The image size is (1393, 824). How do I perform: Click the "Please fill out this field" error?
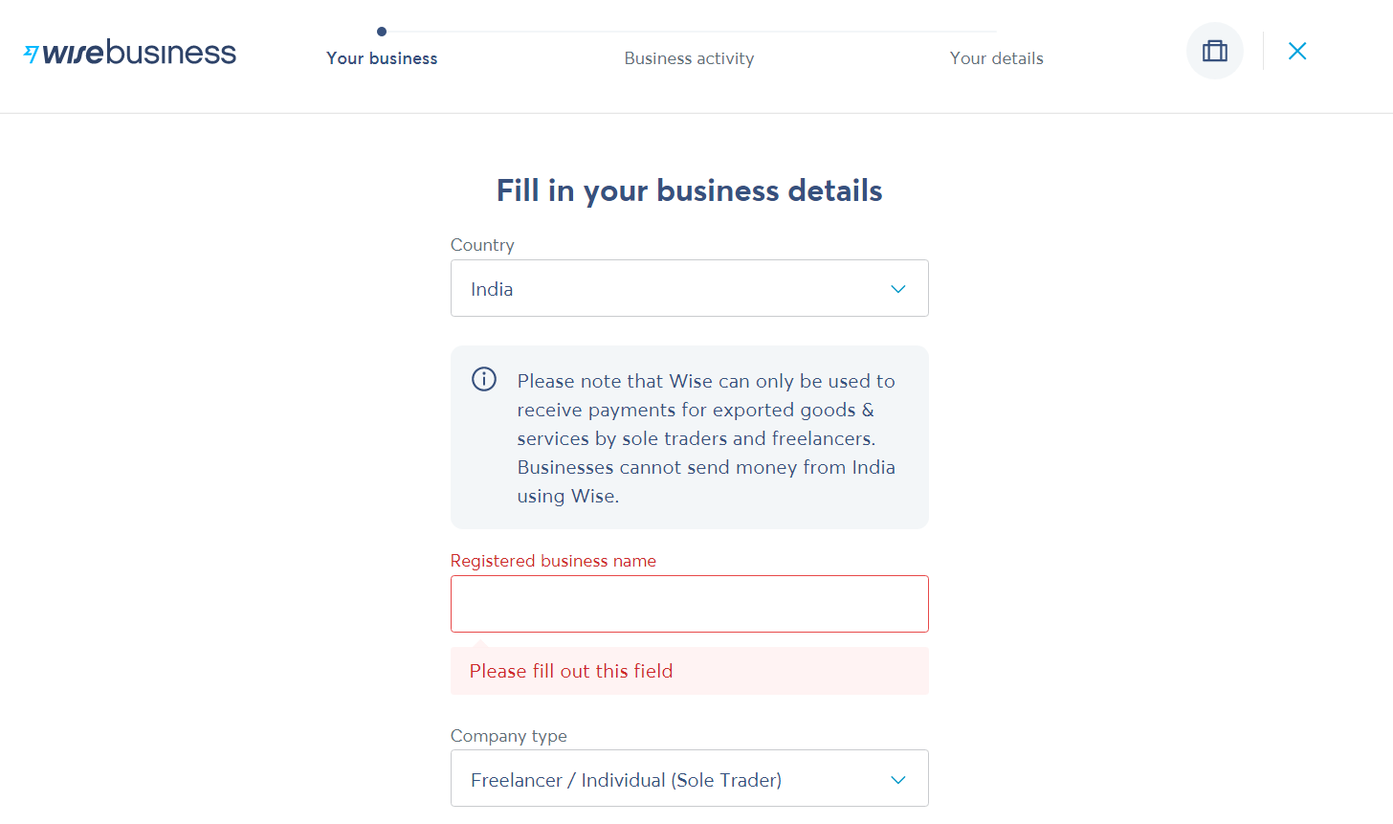pyautogui.click(x=571, y=671)
